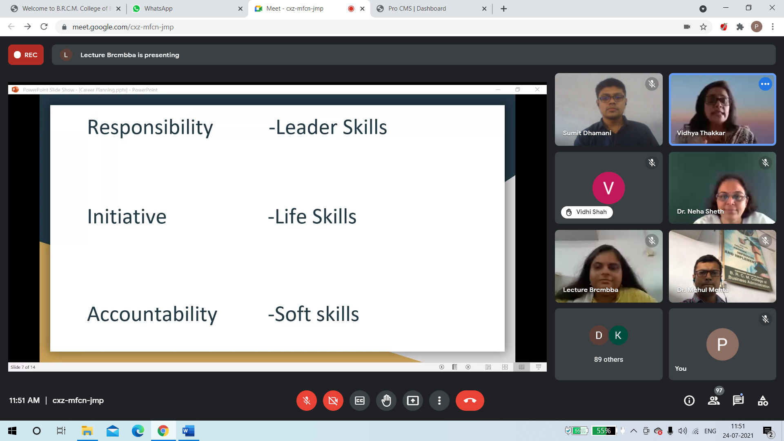Open meeting details info icon
This screenshot has width=784, height=441.
689,401
